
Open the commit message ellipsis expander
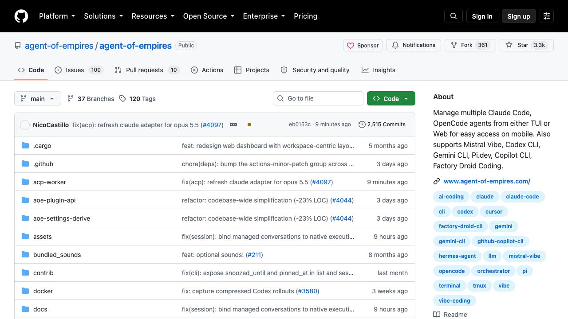(x=233, y=124)
